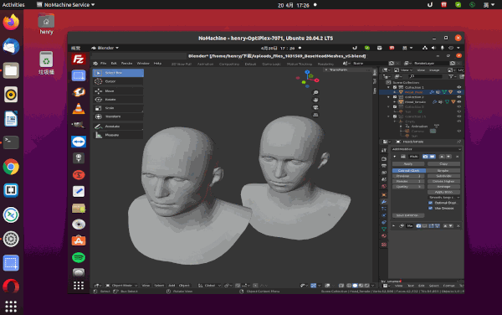Expand the second collapsed modifier panel

(x=394, y=226)
